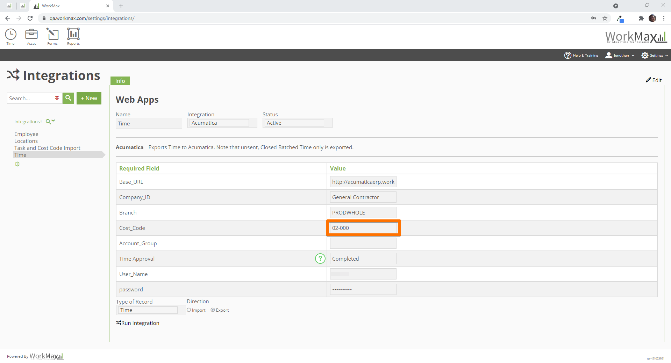Open the Forms module icon
Screen dimensions: 671x363
[52, 34]
